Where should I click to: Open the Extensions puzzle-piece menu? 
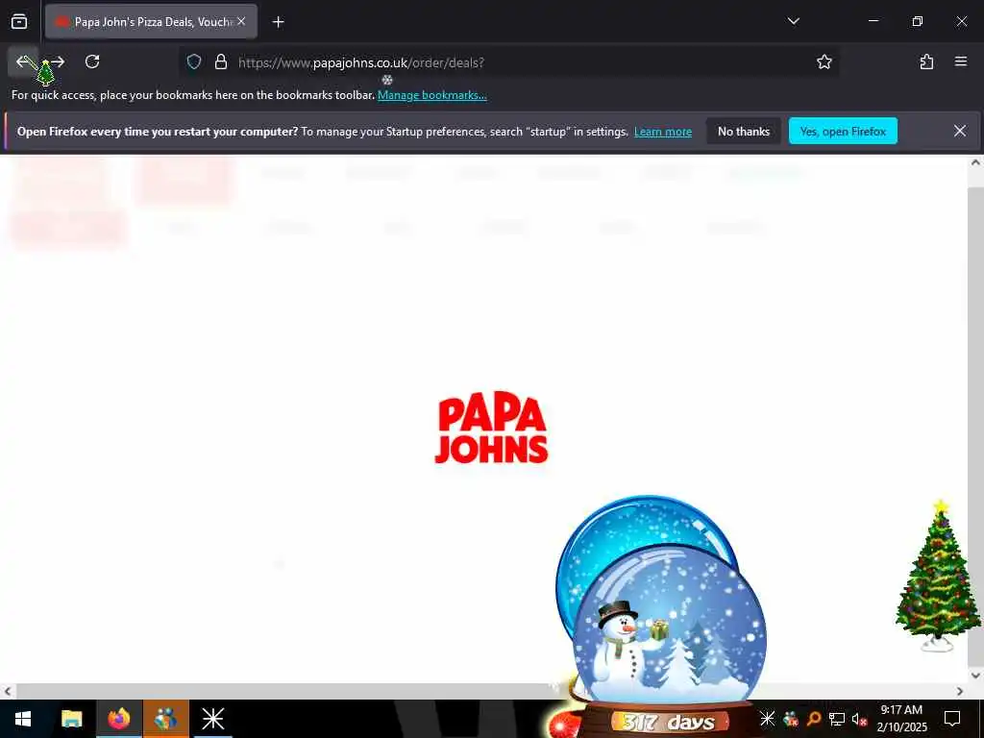click(x=926, y=61)
